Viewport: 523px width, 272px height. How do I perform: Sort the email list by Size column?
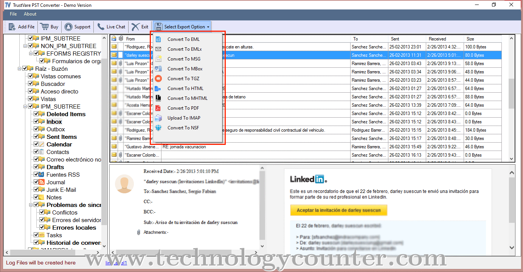pyautogui.click(x=483, y=39)
